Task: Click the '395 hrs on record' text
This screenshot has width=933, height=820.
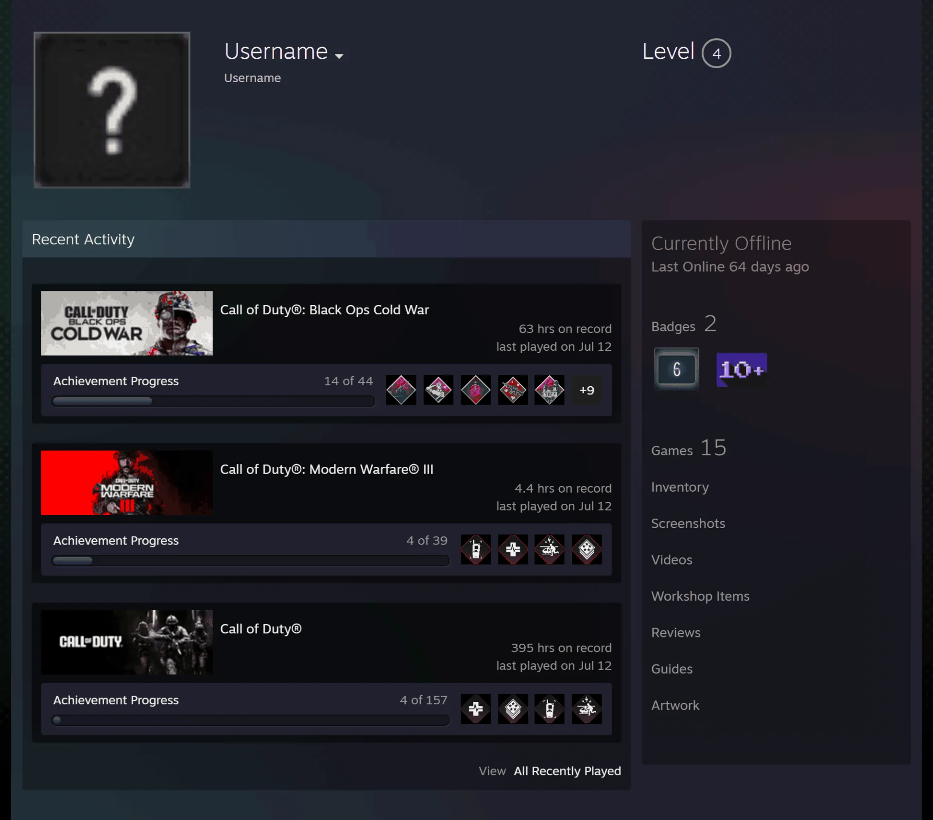Action: pos(561,648)
